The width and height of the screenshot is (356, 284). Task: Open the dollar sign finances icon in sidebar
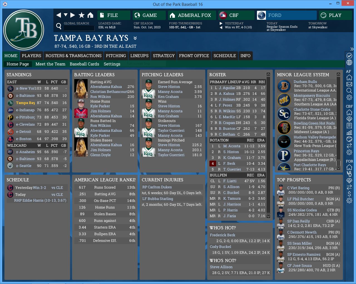click(349, 194)
